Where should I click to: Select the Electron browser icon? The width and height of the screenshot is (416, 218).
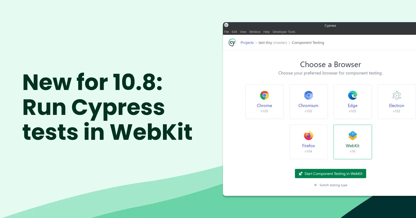pos(396,96)
